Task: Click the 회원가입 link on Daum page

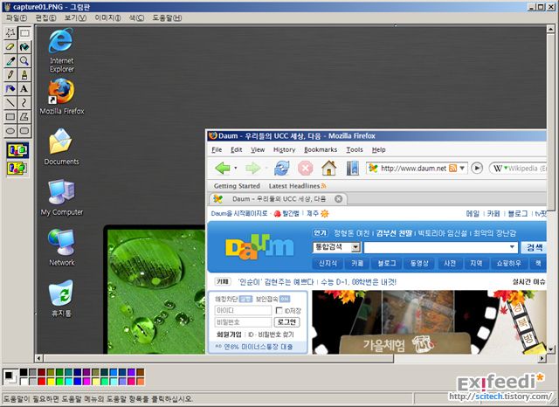Action: (x=229, y=335)
